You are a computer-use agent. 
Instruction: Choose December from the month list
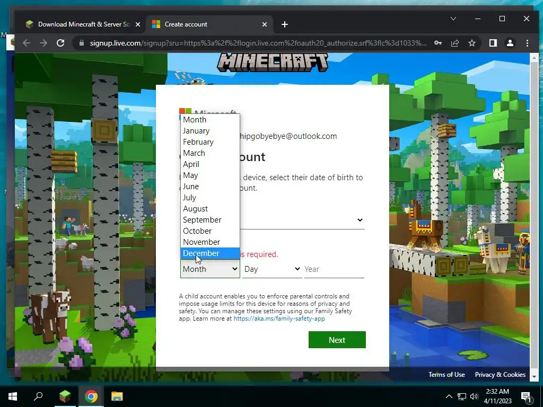210,253
